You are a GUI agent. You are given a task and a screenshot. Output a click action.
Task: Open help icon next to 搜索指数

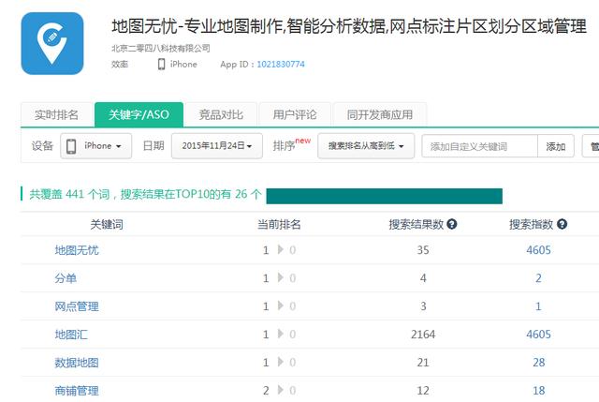point(562,224)
